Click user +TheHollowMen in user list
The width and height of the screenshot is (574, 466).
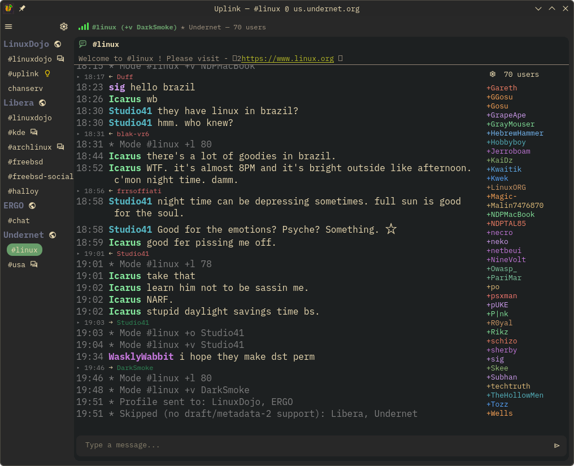coord(515,395)
